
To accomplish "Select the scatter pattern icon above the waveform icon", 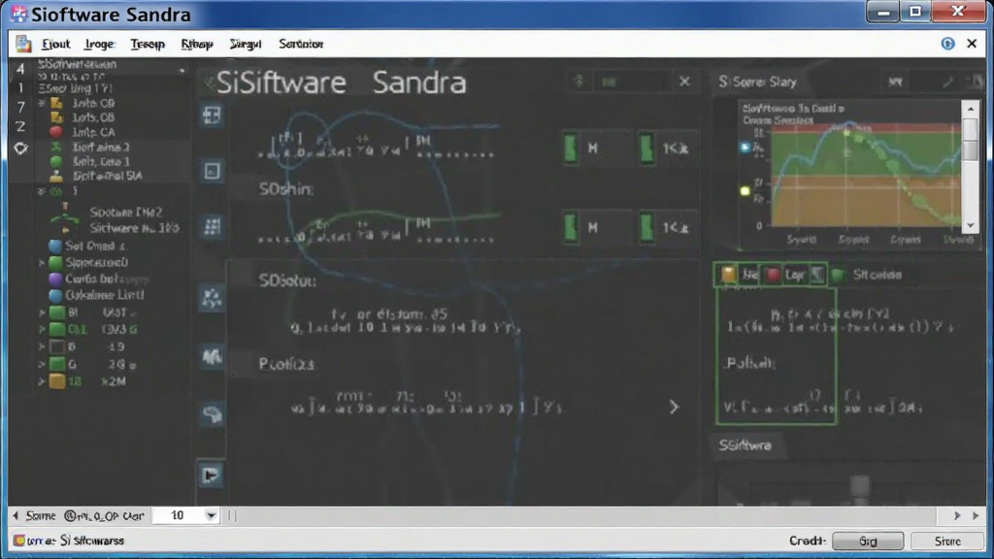I will [212, 298].
